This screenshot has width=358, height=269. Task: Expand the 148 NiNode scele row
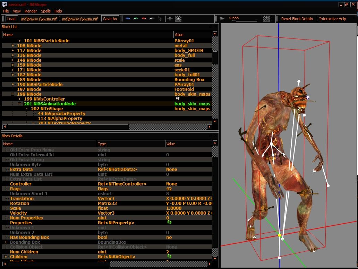pos(12,60)
